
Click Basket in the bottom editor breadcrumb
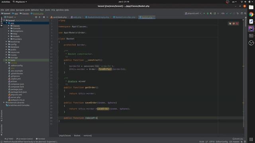click(x=77, y=135)
